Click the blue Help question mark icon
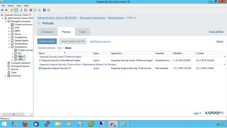Image resolution: width=227 pixels, height=128 pixels. (x=44, y=10)
